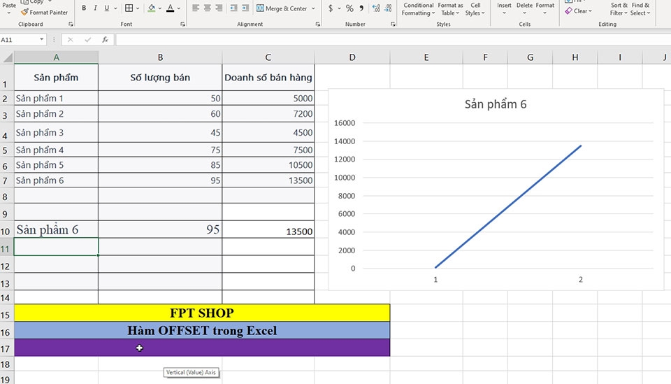
Task: Toggle Bold formatting
Action: pyautogui.click(x=84, y=8)
